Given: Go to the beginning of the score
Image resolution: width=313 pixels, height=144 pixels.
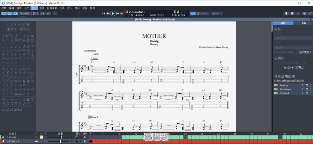Looking at the screenshot, I should click(x=104, y=13).
